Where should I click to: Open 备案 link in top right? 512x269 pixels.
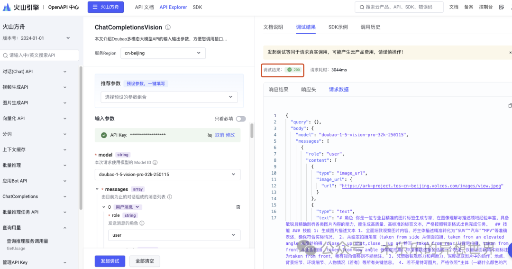coord(468,7)
